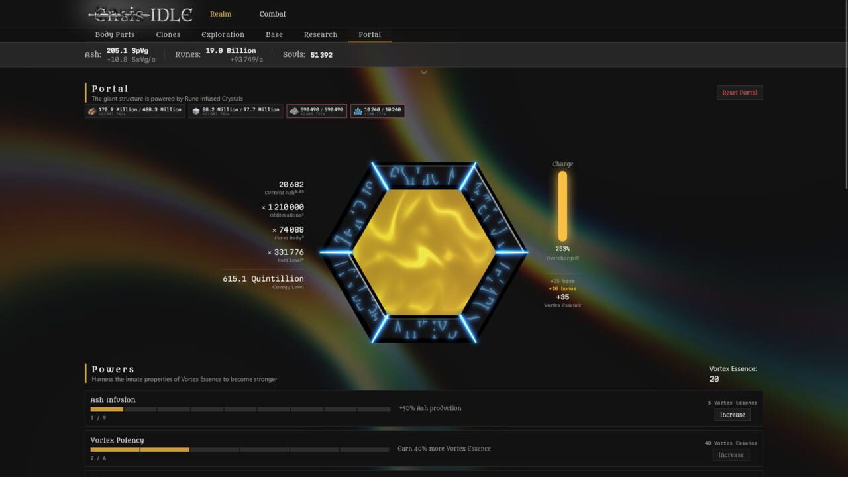Click the 40 Vortex Essence cost label
The height and width of the screenshot is (477, 848).
731,443
